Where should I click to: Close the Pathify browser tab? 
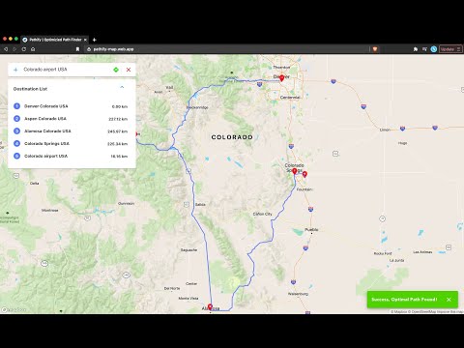(85, 40)
